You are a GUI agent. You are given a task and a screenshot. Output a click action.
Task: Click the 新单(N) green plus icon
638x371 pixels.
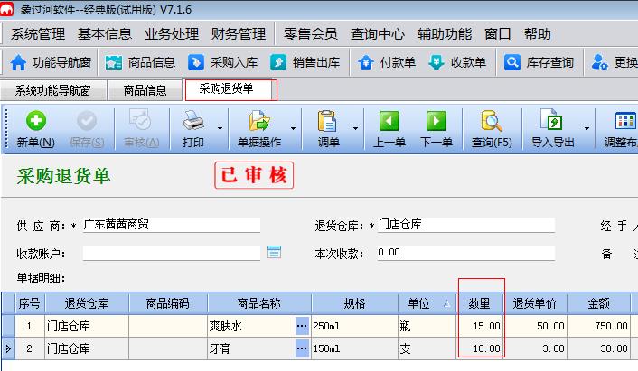pos(36,121)
